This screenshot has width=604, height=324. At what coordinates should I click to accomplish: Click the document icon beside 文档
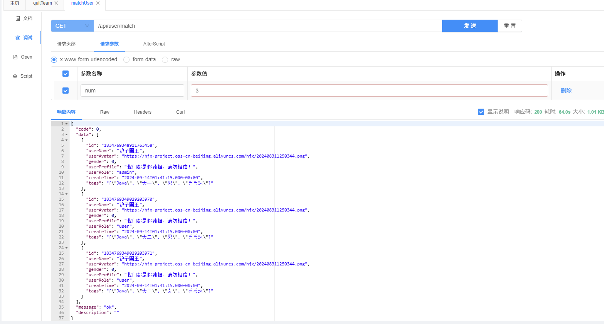pyautogui.click(x=18, y=18)
